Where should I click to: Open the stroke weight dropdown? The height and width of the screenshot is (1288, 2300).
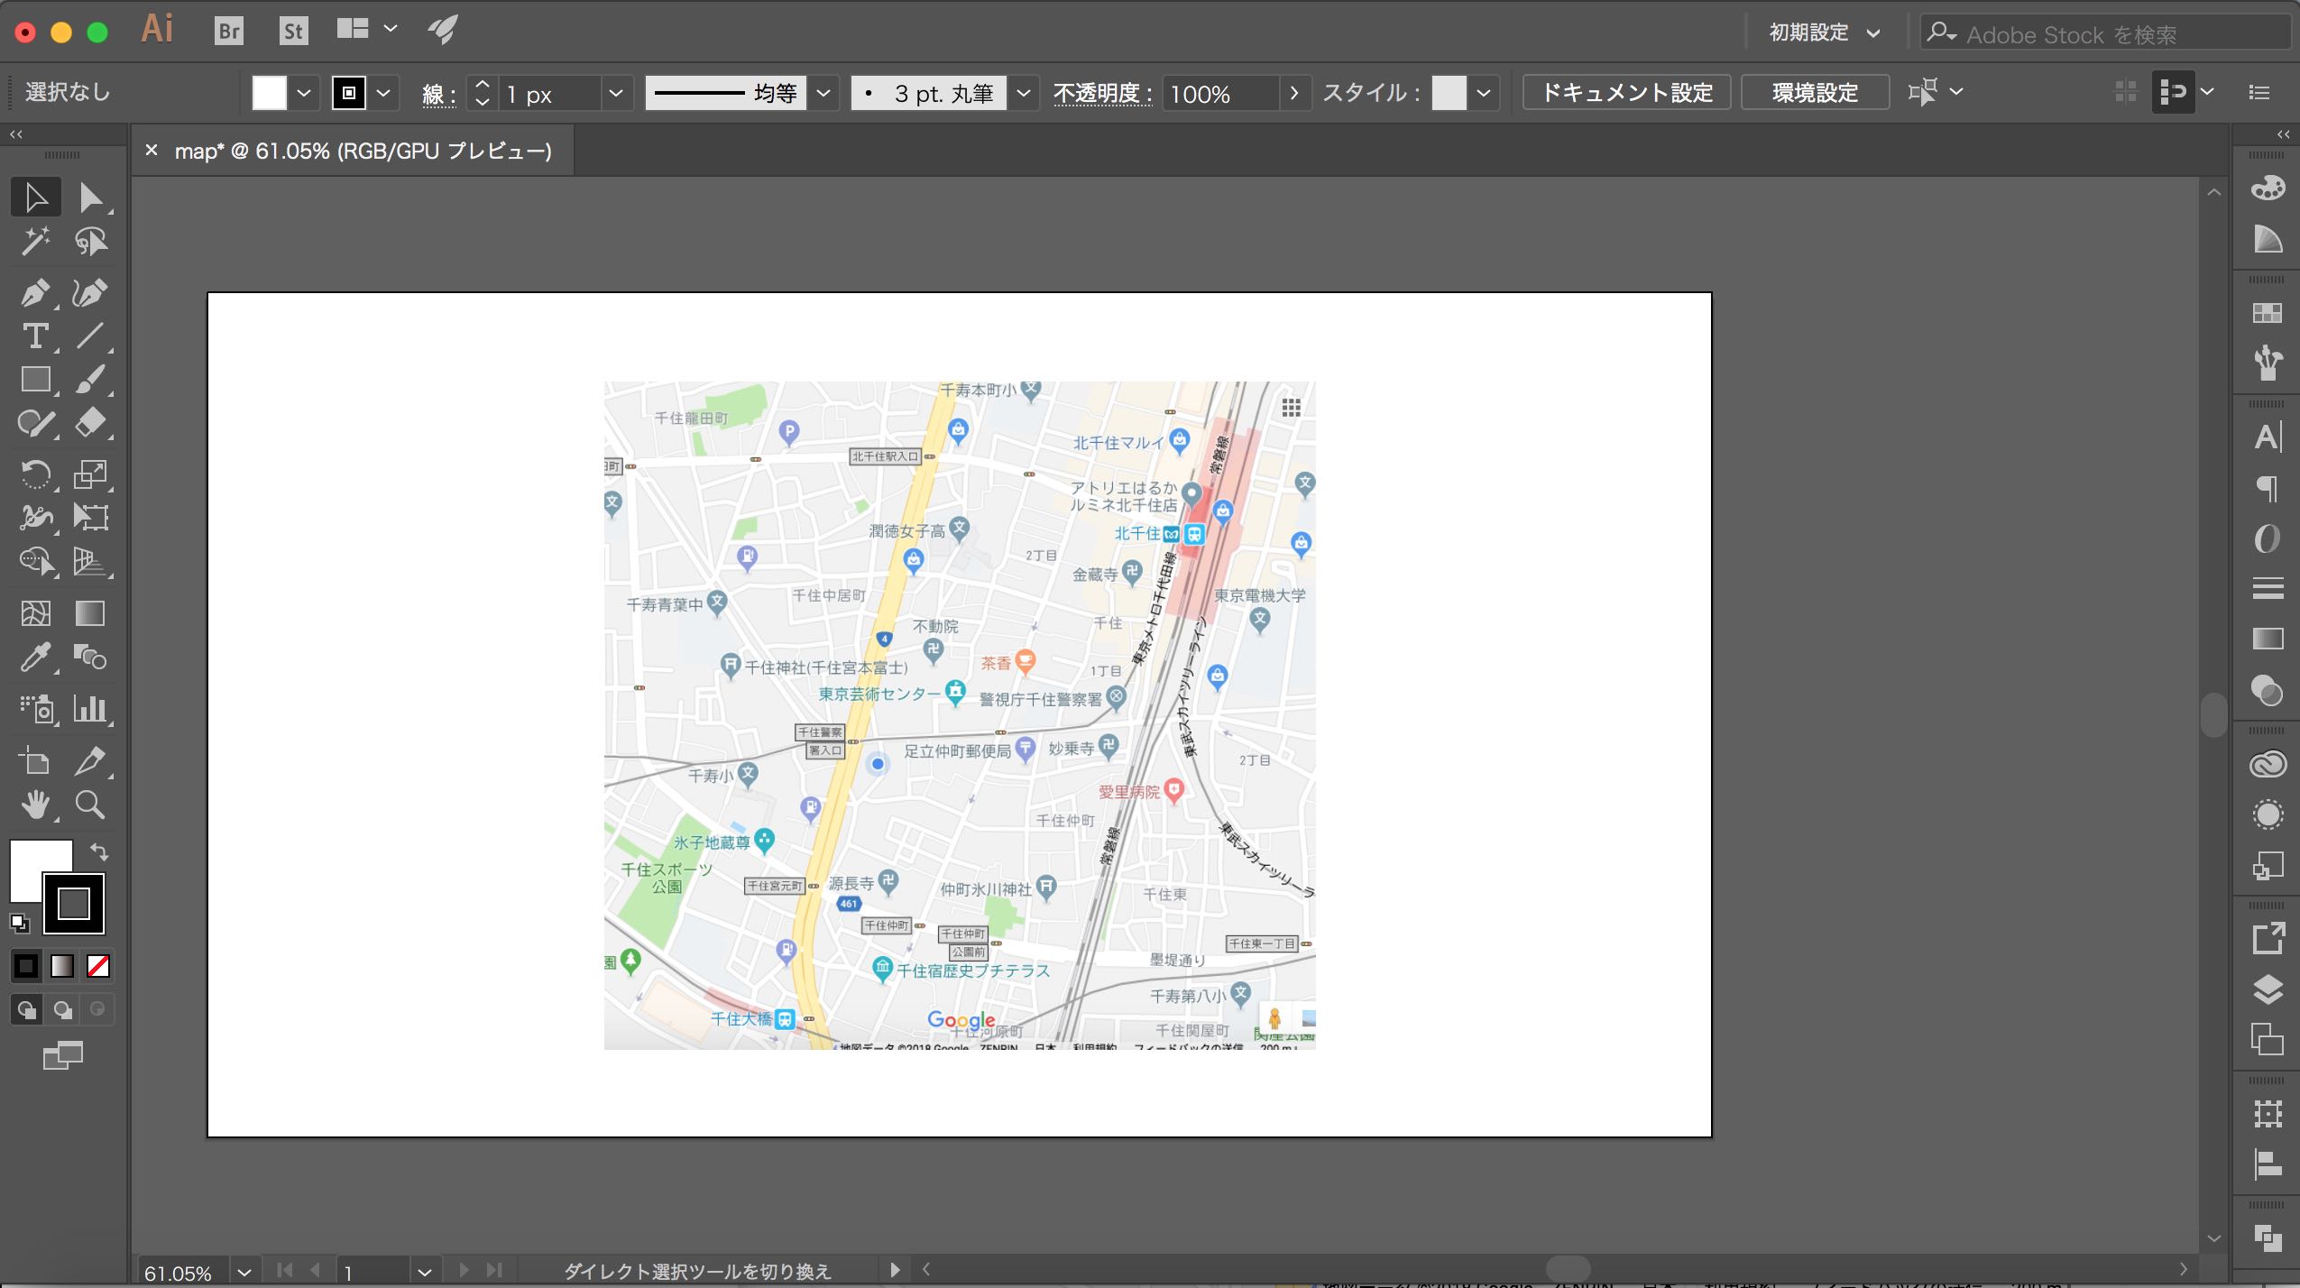pyautogui.click(x=616, y=93)
